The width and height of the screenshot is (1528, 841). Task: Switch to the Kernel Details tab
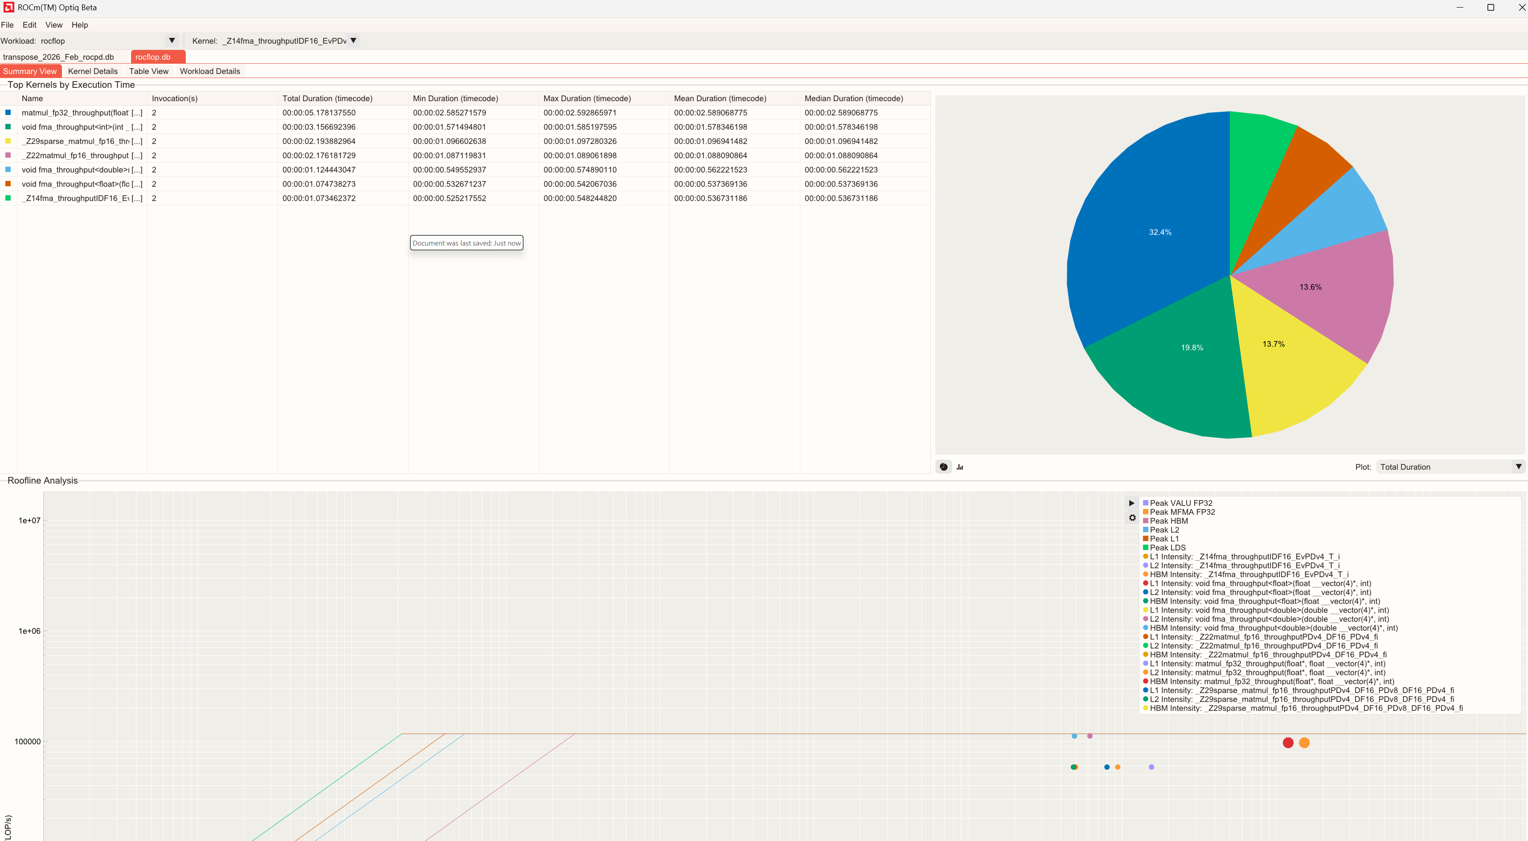click(x=93, y=71)
